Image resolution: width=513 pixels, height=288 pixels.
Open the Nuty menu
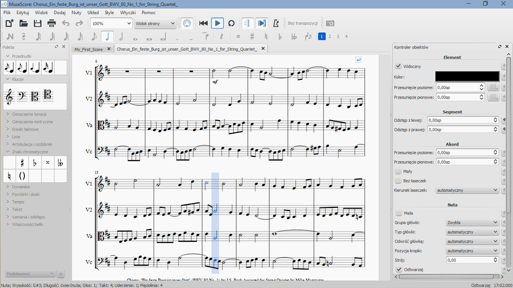tap(76, 12)
